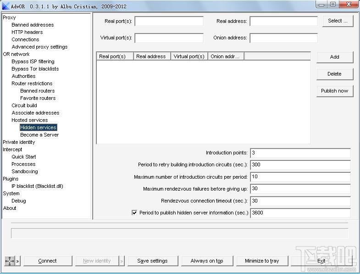Click the Introduction points field

pyautogui.click(x=300, y=153)
